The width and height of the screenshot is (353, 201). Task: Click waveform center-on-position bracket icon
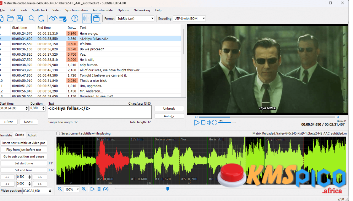pyautogui.click(x=99, y=189)
